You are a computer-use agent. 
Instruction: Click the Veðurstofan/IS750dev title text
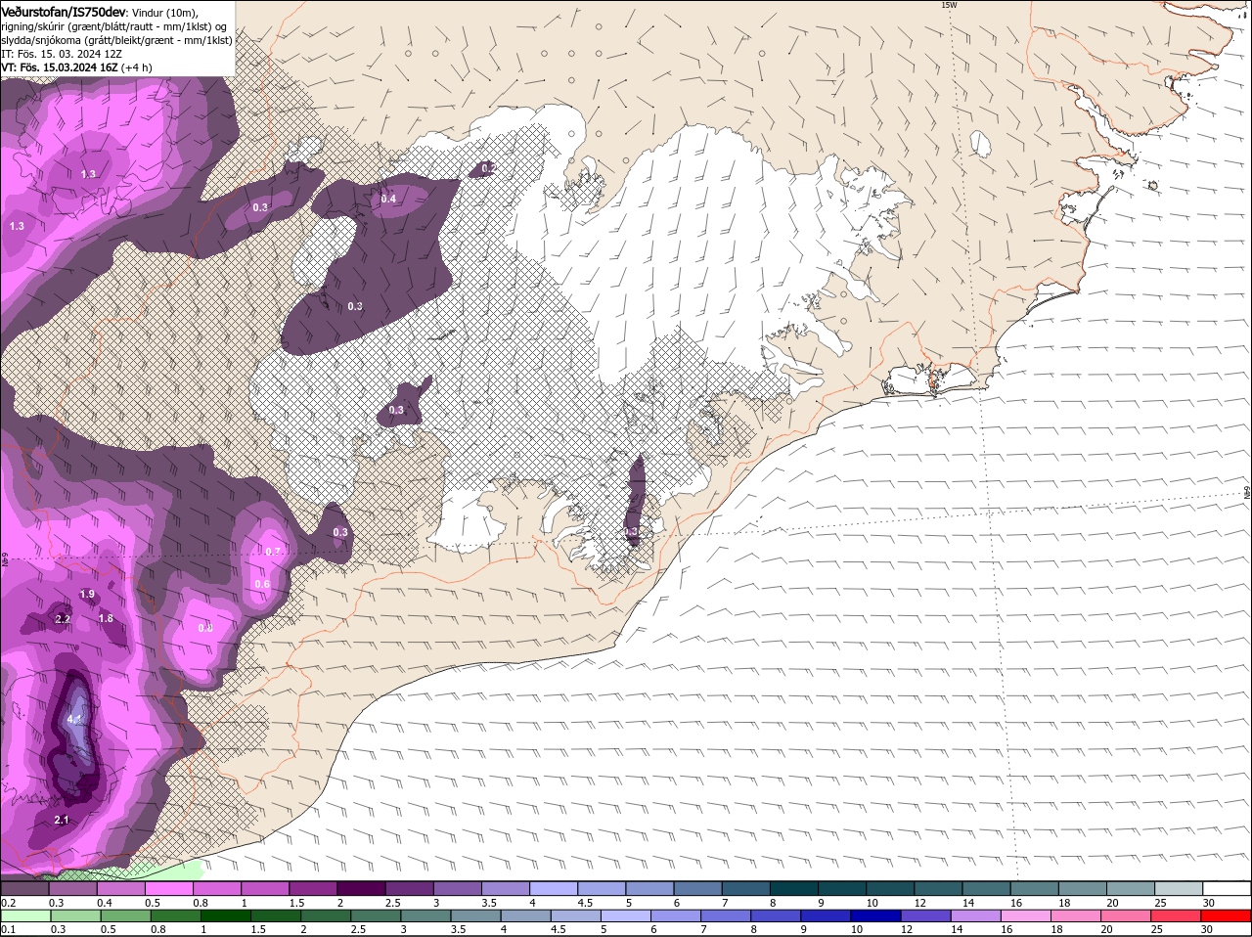point(64,12)
